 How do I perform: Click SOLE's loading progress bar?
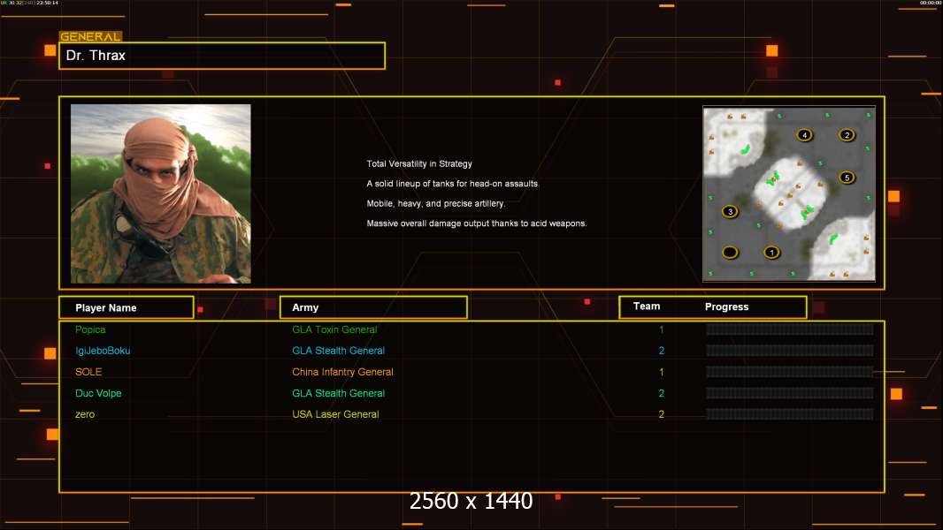pyautogui.click(x=790, y=372)
